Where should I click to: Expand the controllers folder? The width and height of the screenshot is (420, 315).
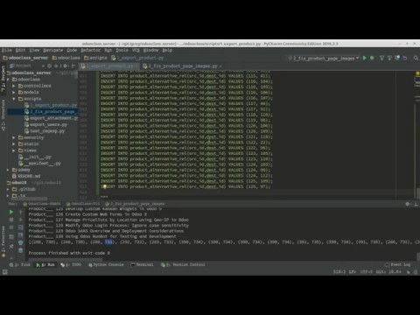[14, 86]
